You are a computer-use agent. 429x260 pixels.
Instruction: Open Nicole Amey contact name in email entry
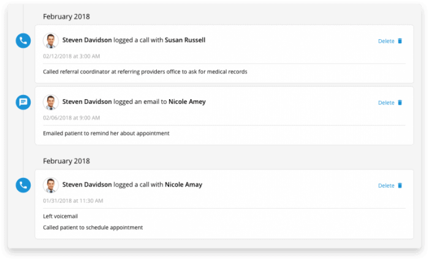coord(187,102)
